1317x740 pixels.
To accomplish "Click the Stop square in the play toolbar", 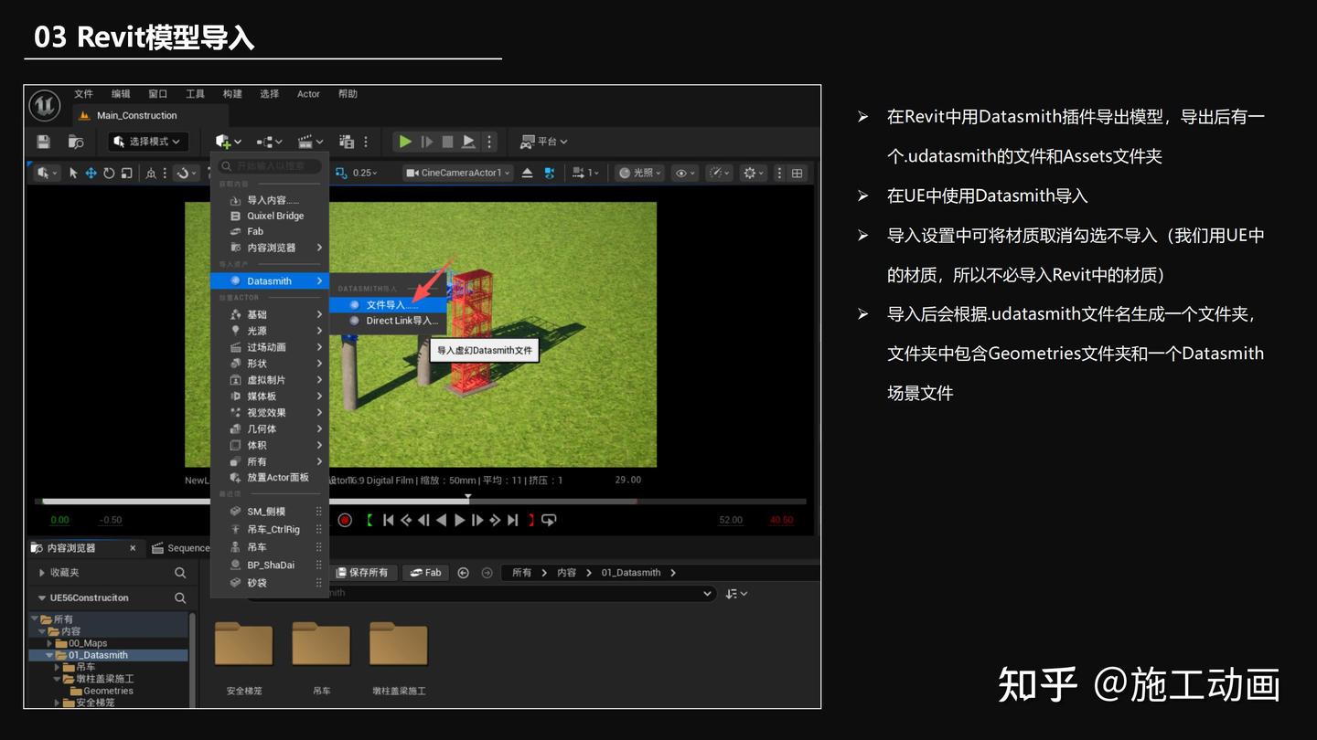I will (x=447, y=142).
